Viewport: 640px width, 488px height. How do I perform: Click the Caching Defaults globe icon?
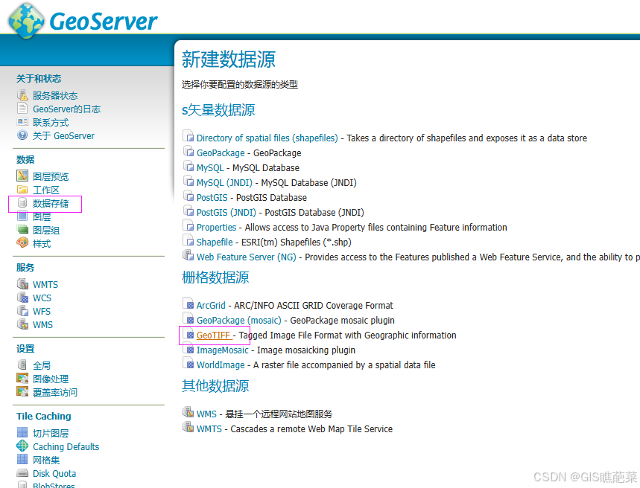(22, 446)
